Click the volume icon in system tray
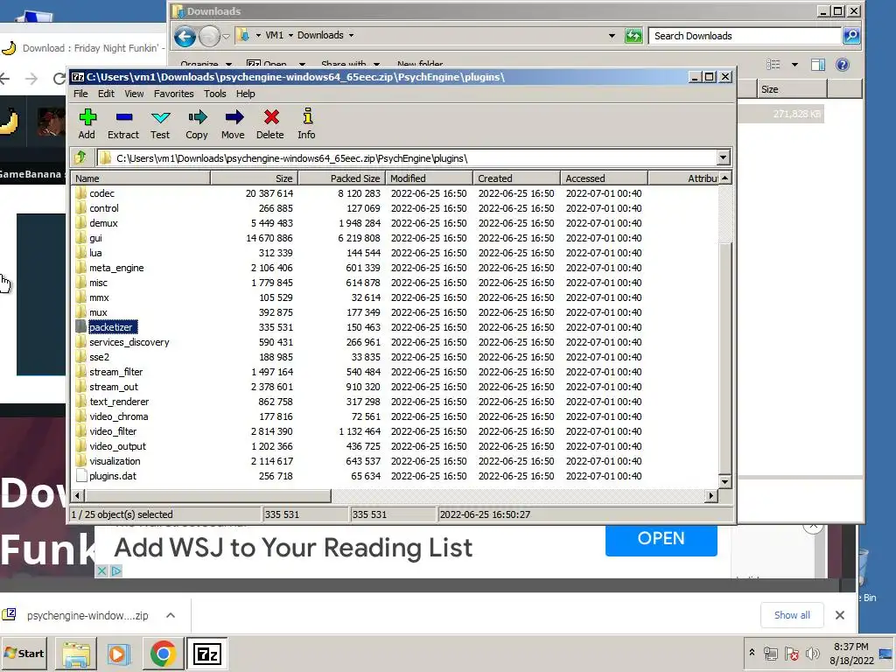Viewport: 896px width, 672px height. [812, 653]
